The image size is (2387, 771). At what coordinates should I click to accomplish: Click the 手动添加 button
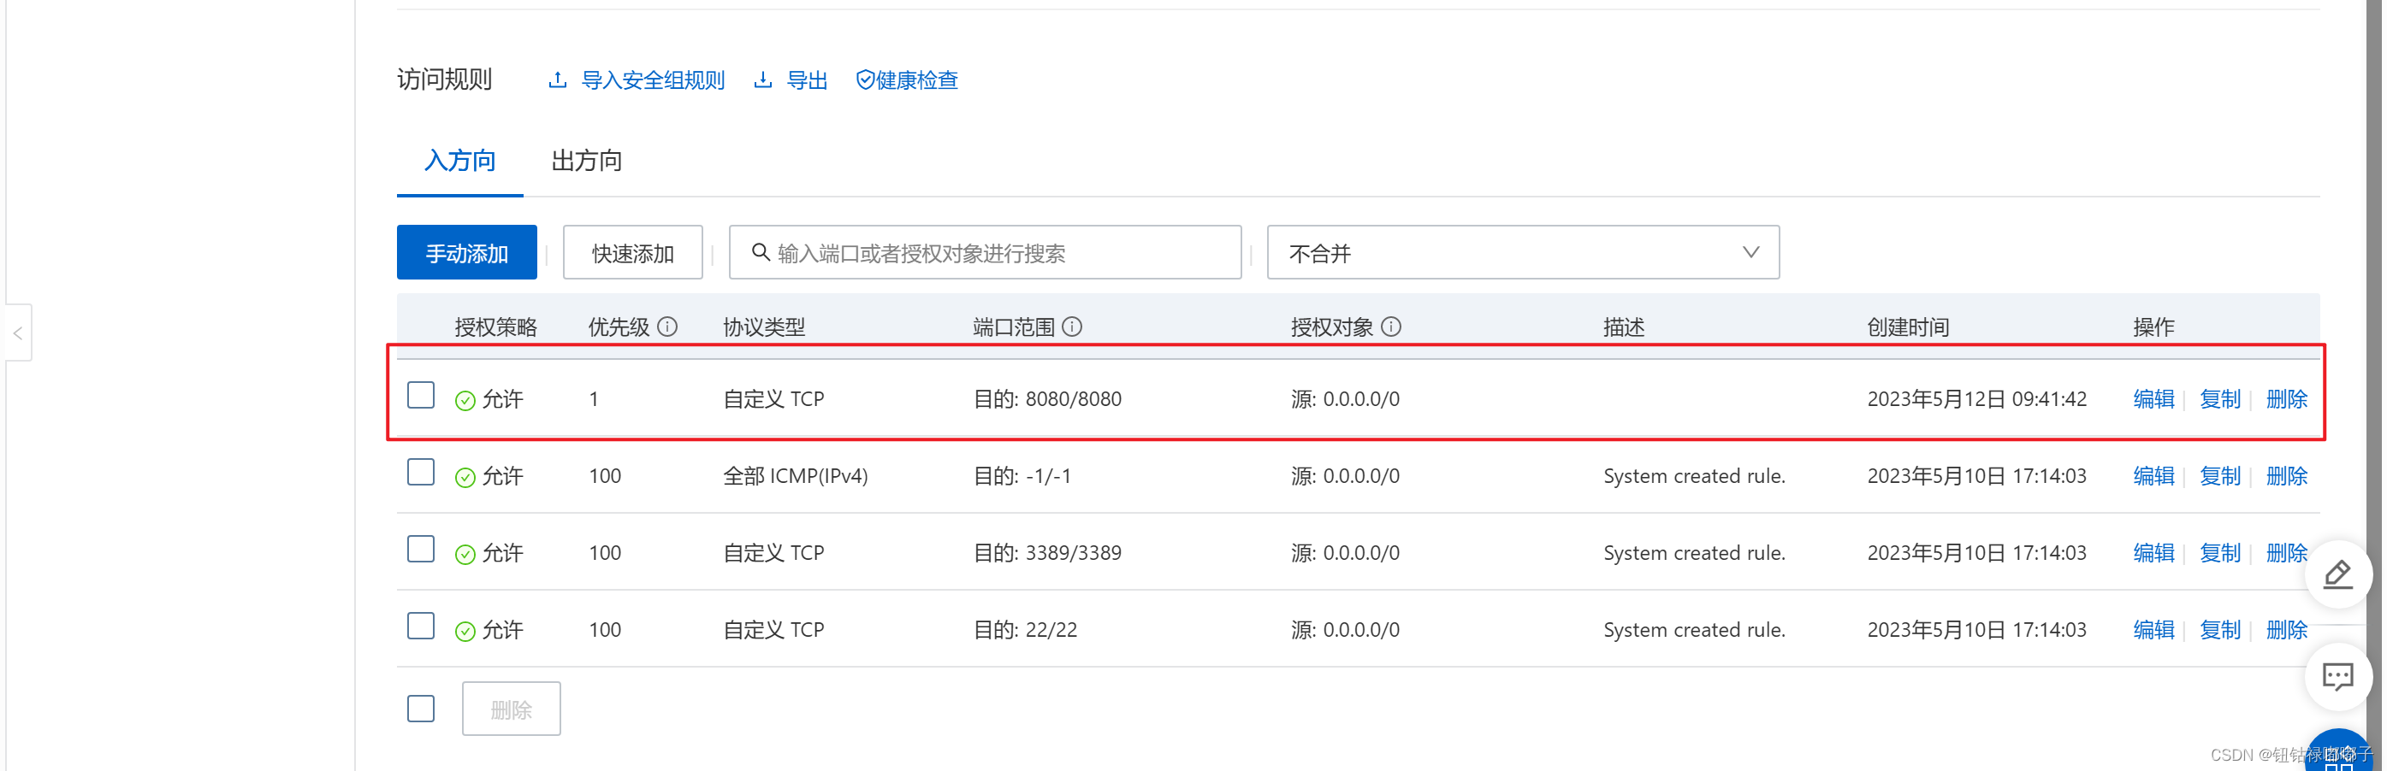[x=467, y=252]
